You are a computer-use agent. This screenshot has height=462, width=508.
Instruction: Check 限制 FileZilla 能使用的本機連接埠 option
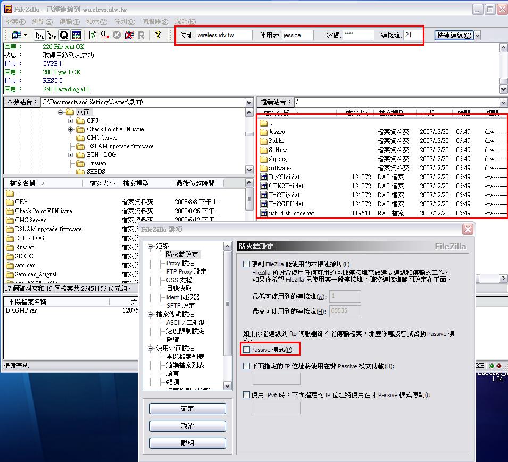pyautogui.click(x=246, y=264)
